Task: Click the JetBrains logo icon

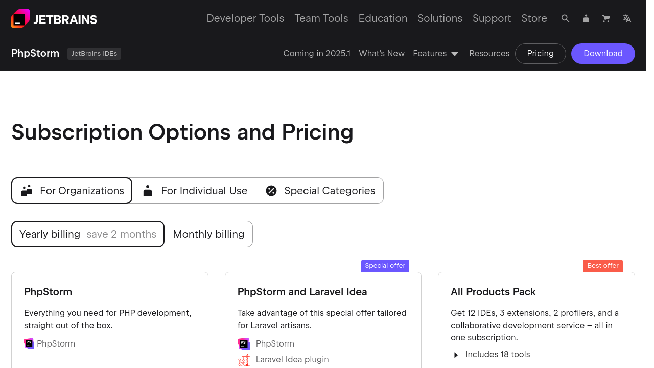Action: [x=20, y=19]
